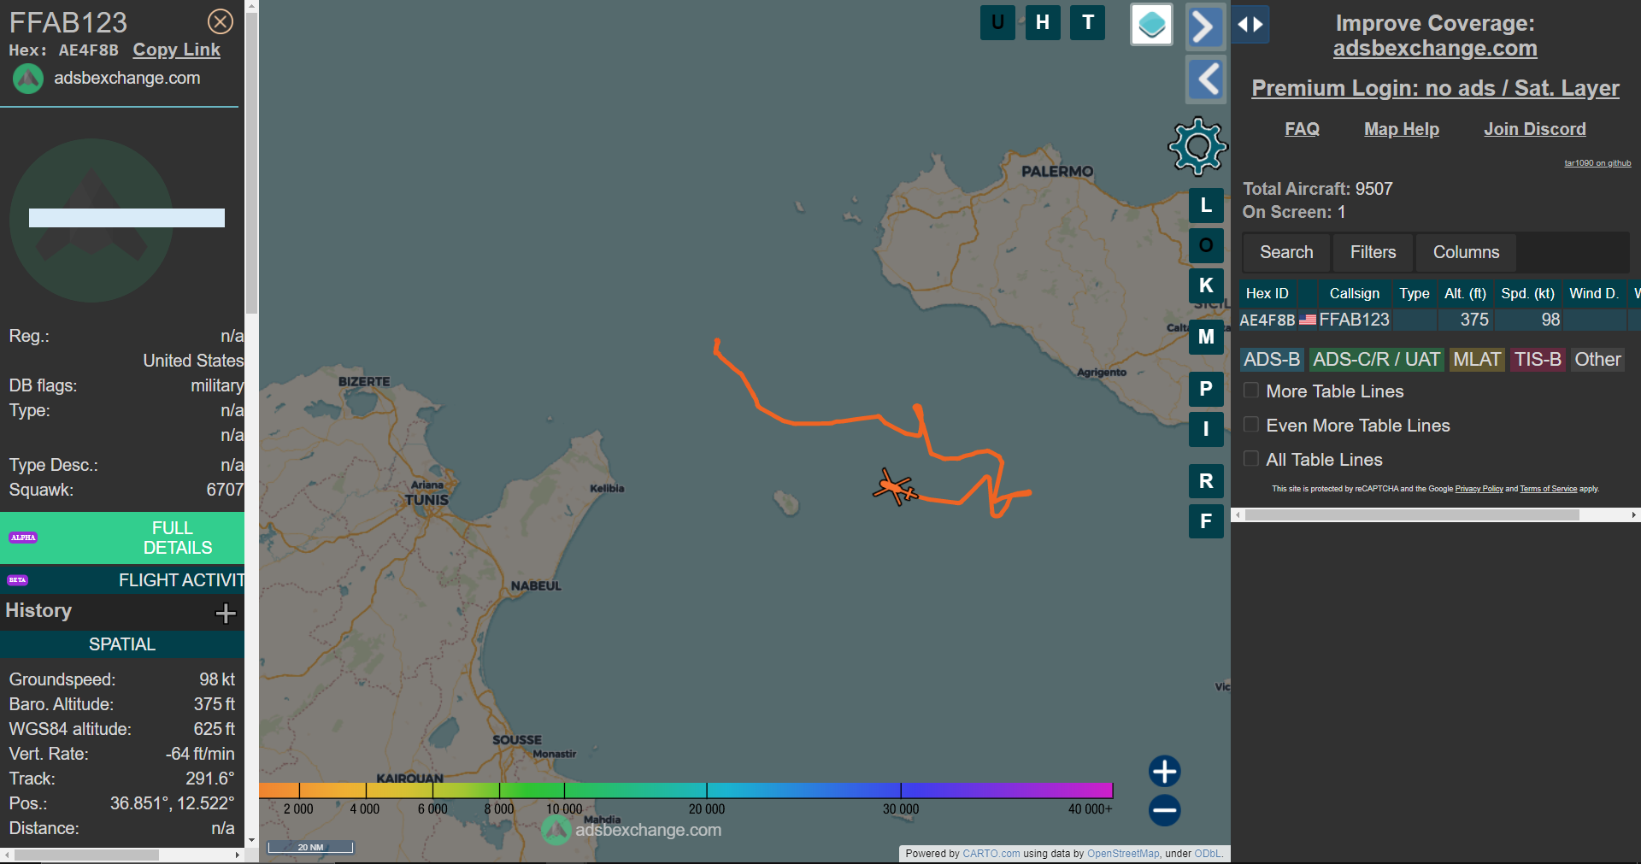Click the F map button

tap(1206, 521)
